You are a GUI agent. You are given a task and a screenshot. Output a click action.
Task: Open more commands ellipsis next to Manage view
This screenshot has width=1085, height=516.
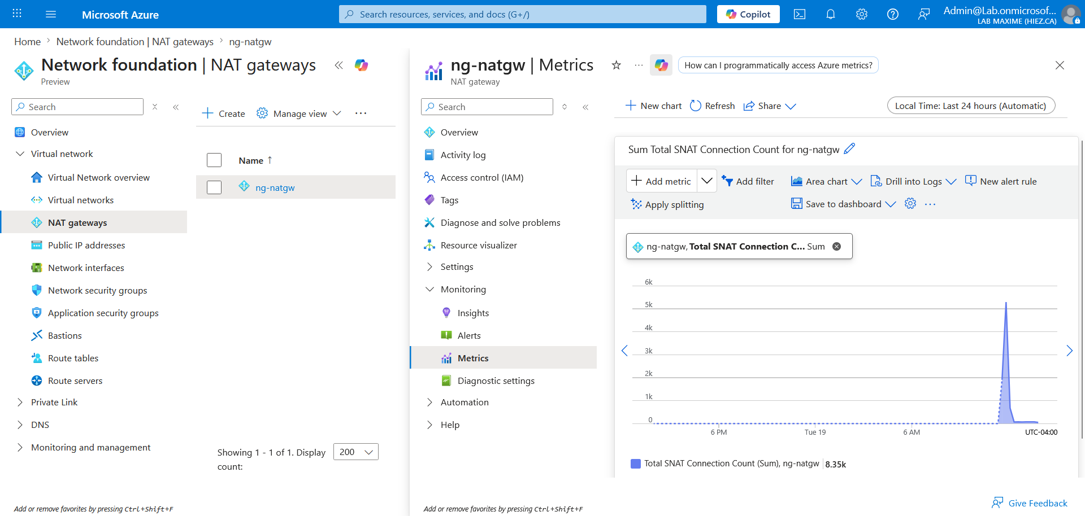(x=361, y=113)
